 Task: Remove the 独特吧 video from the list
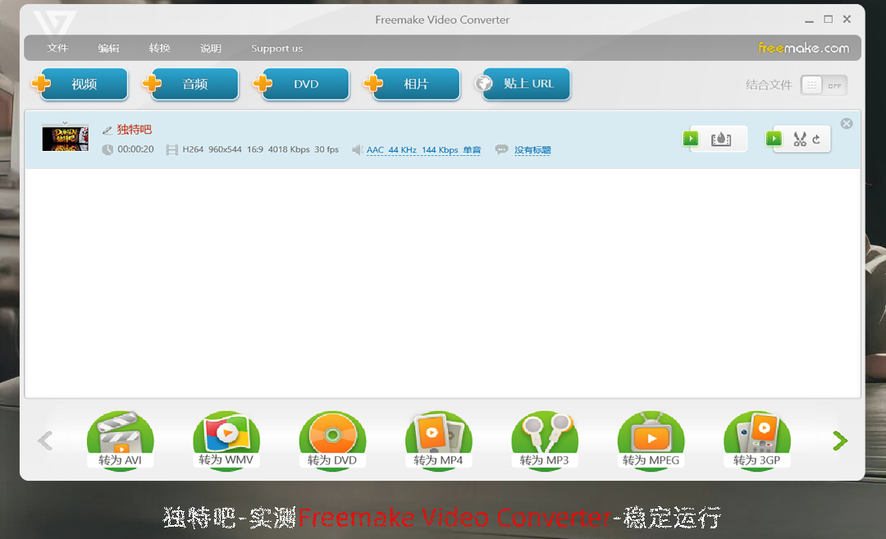pyautogui.click(x=847, y=124)
